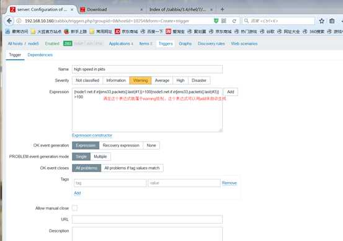The width and height of the screenshot is (343, 241).
Task: Choose None for OK event generation
Action: point(151,145)
